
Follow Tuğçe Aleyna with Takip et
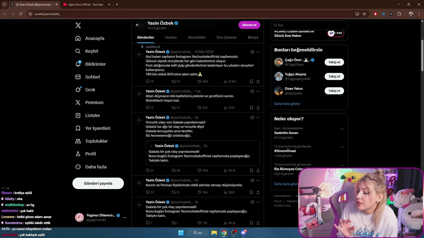pos(334,76)
